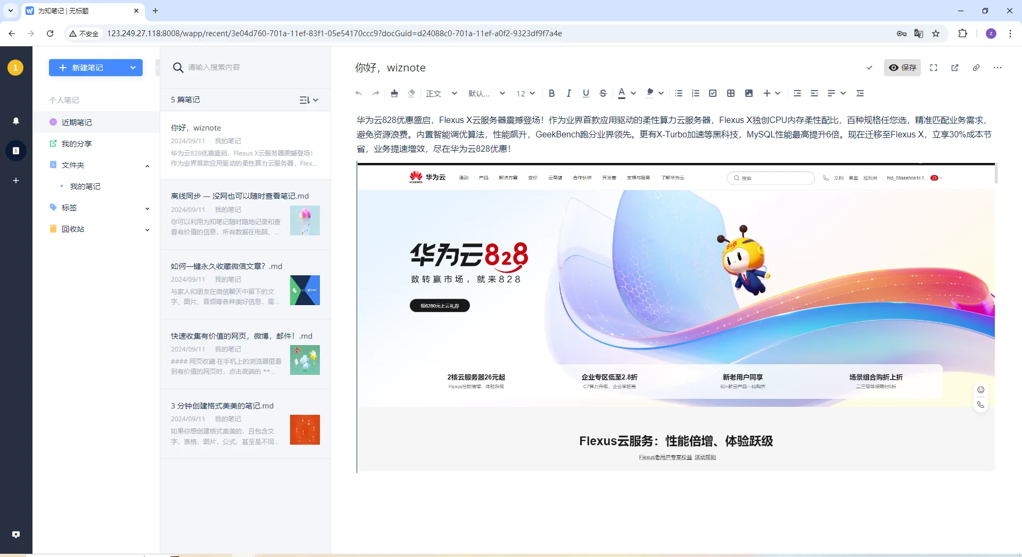The height and width of the screenshot is (557, 1022).
Task: Insert an image into the note
Action: click(749, 93)
